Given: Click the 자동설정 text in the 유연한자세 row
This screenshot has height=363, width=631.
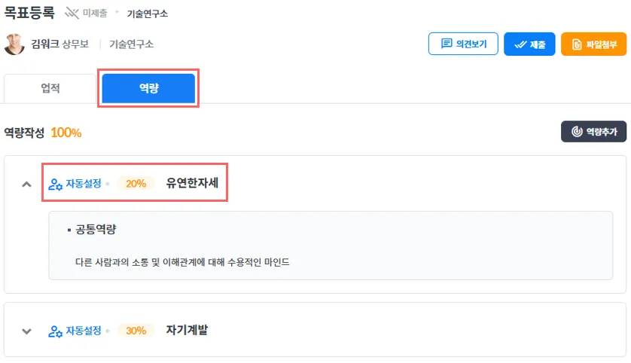Looking at the screenshot, I should (83, 184).
